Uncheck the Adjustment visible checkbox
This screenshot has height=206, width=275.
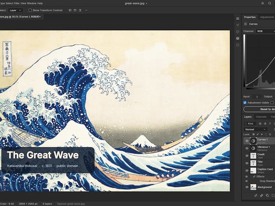coord(245,102)
